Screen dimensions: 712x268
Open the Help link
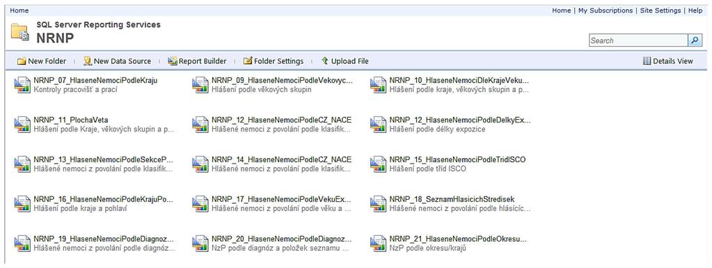(x=695, y=10)
